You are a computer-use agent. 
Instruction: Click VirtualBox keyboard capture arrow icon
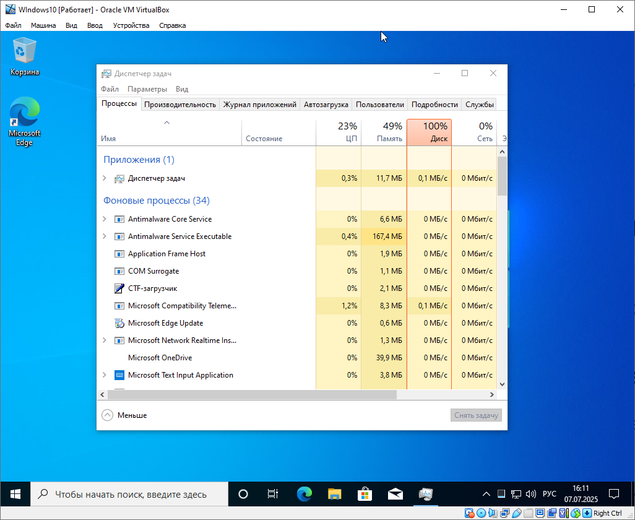(x=587, y=513)
